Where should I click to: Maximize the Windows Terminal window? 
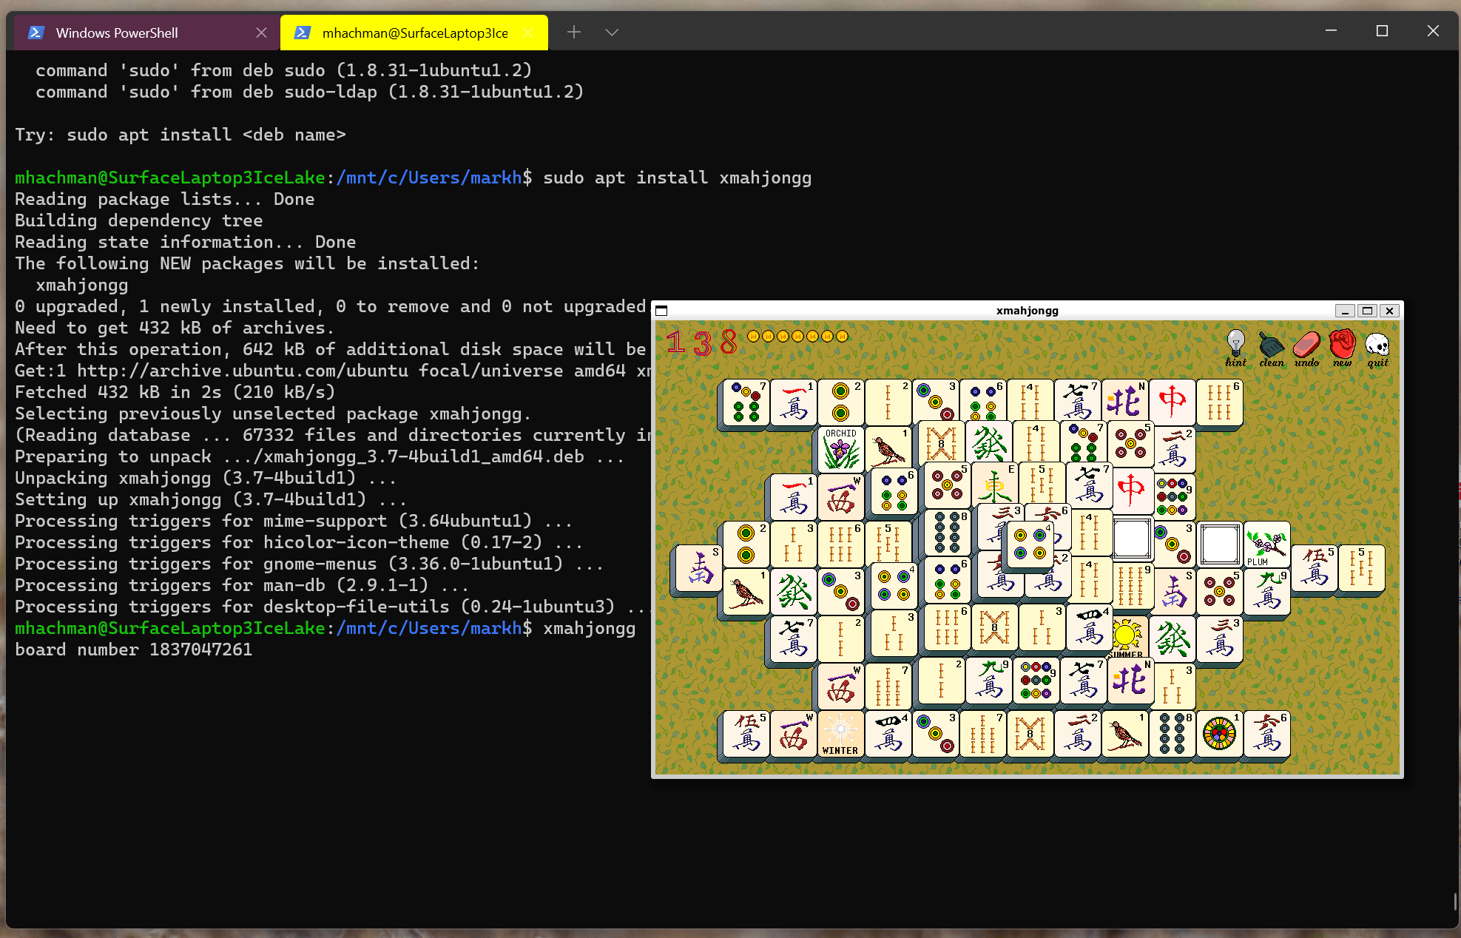(1382, 31)
